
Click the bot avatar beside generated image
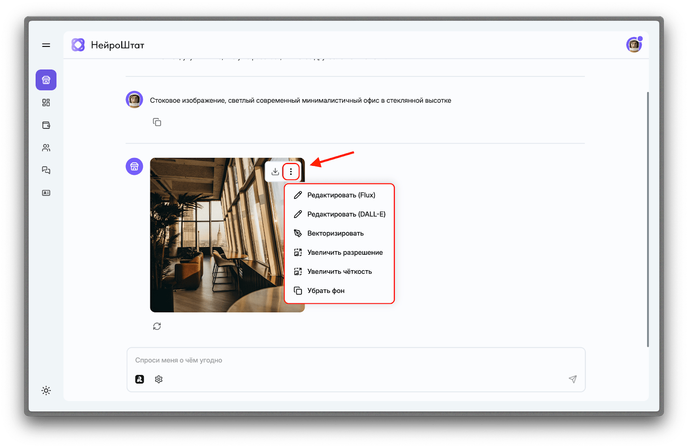(x=134, y=166)
